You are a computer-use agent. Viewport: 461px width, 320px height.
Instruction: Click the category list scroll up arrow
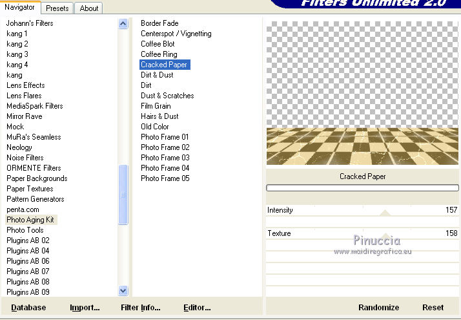coord(123,23)
